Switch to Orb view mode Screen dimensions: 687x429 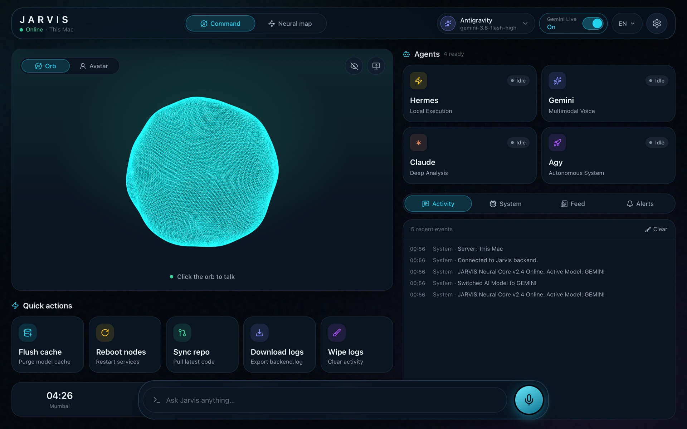(45, 66)
